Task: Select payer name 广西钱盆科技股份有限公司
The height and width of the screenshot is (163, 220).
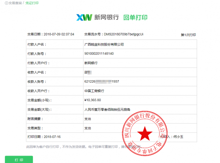Action: pyautogui.click(x=104, y=44)
